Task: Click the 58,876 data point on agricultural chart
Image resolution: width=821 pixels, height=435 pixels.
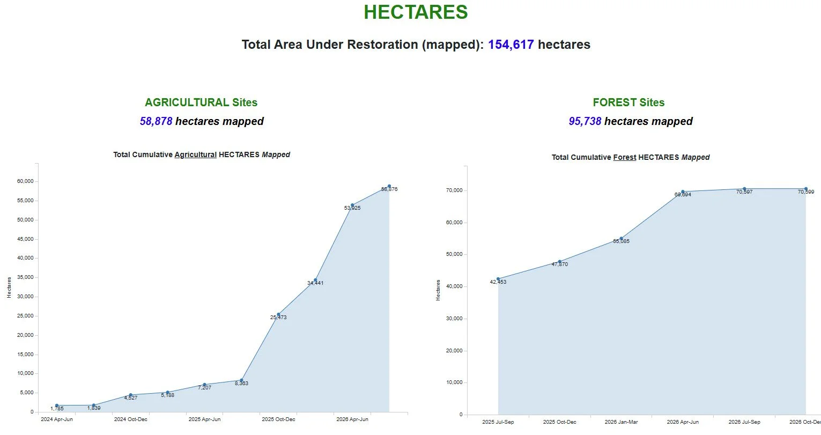Action: [389, 186]
